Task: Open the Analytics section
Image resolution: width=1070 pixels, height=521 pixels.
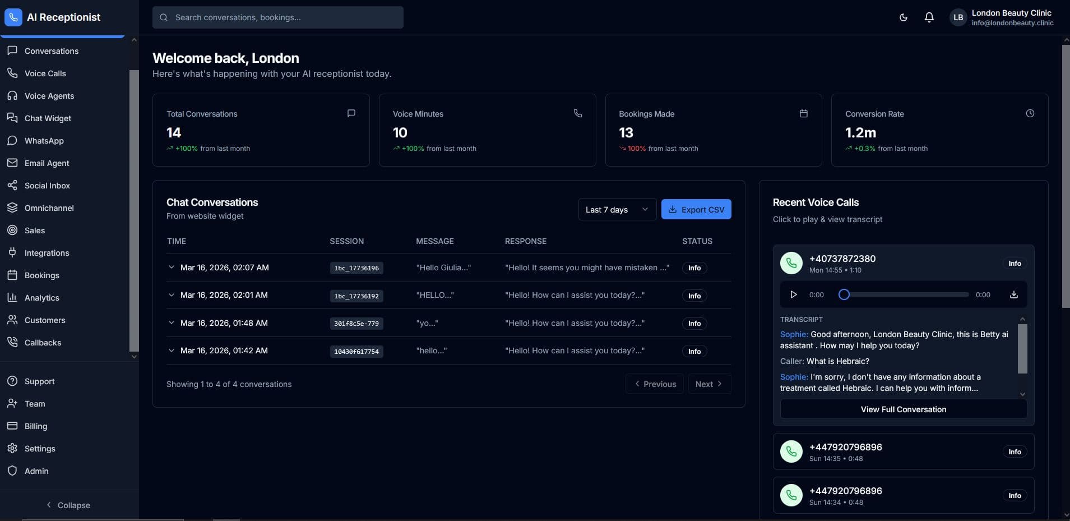Action: 42,297
